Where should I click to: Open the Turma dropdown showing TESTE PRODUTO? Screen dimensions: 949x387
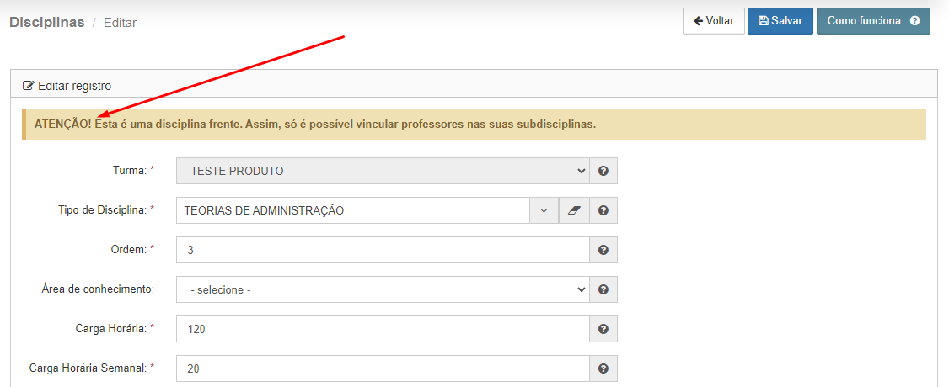click(383, 171)
